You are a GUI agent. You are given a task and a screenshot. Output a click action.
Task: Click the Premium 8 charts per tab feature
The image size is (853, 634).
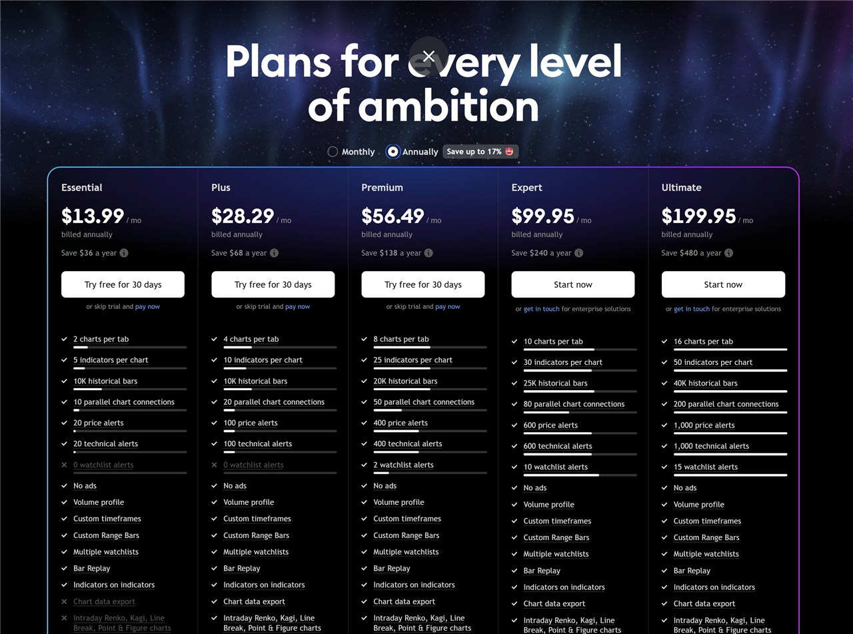401,339
